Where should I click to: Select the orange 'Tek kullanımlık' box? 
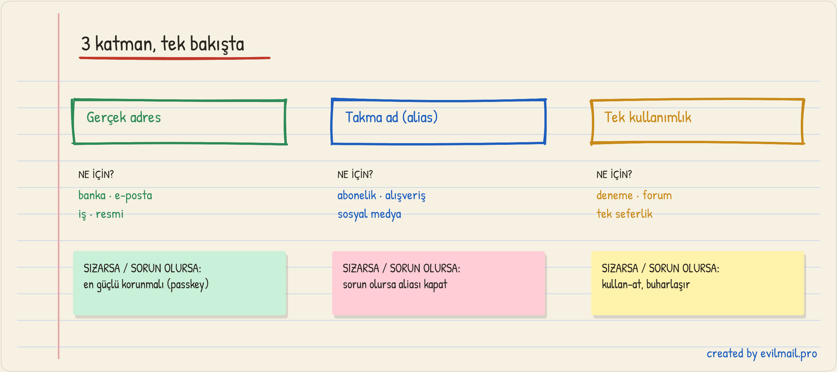coord(697,122)
